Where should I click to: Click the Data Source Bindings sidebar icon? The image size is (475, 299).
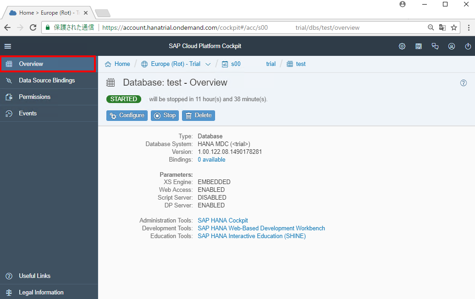pyautogui.click(x=9, y=81)
